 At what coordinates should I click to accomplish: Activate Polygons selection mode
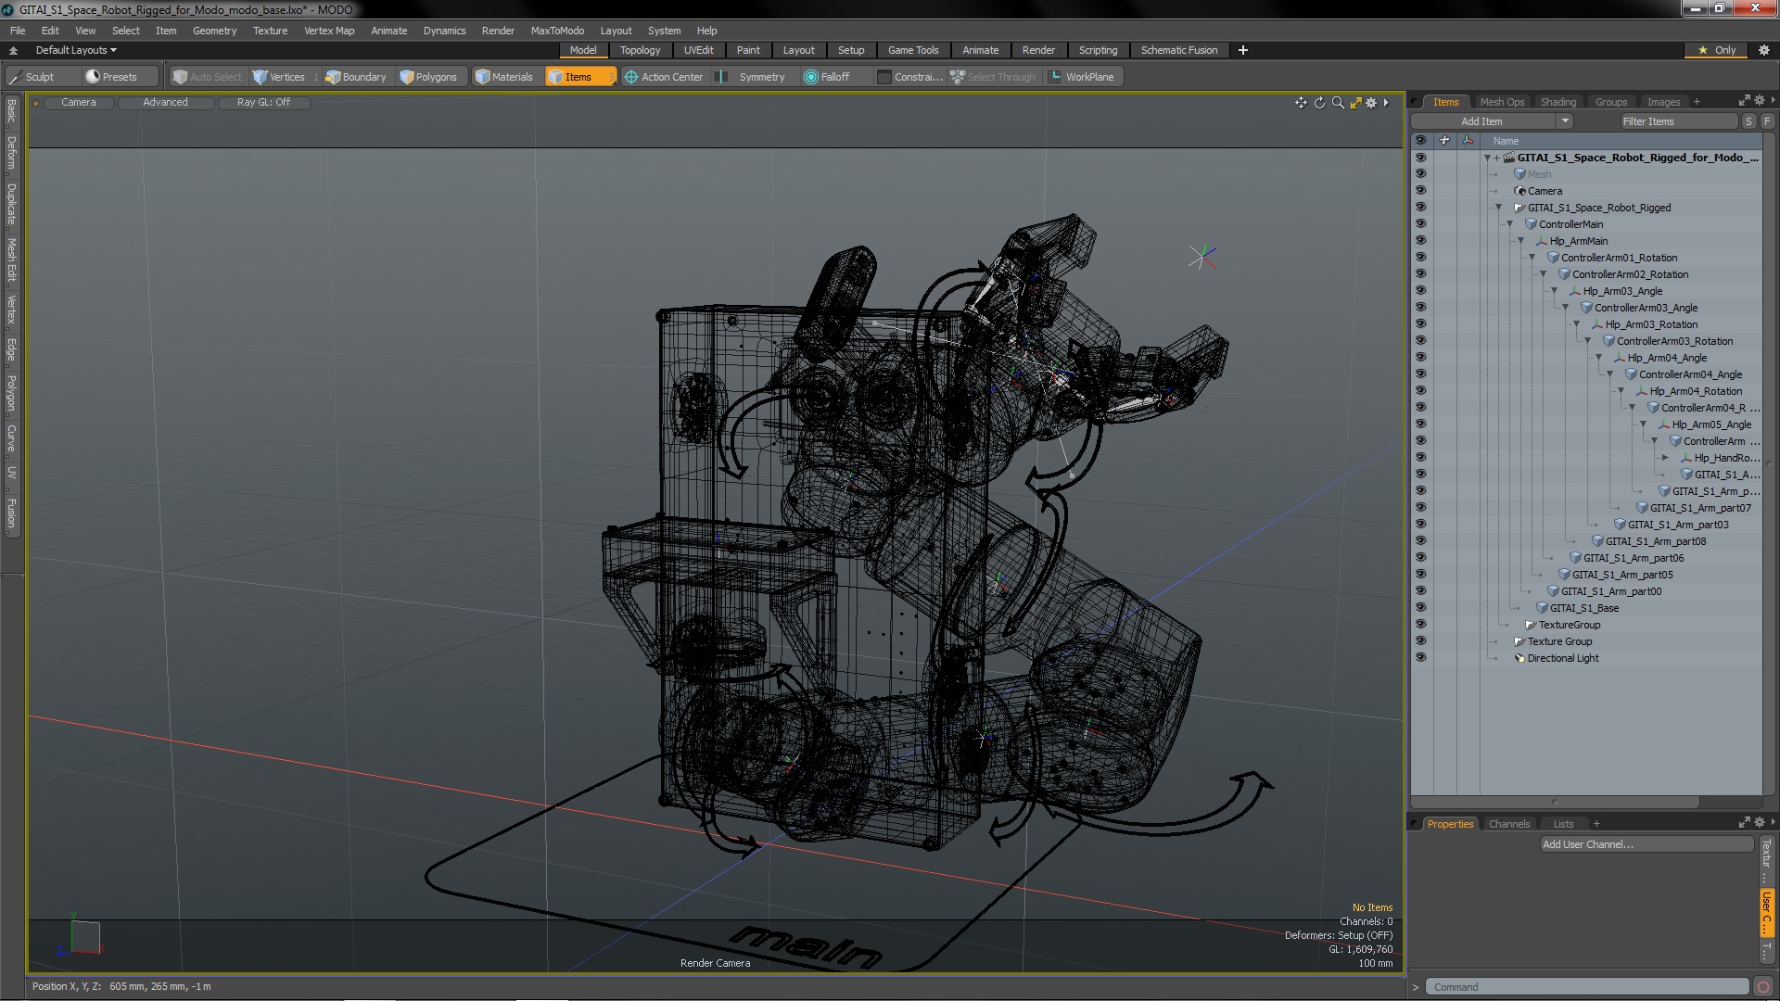pos(427,77)
